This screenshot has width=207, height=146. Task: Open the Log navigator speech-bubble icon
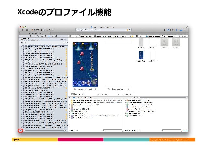56,36
